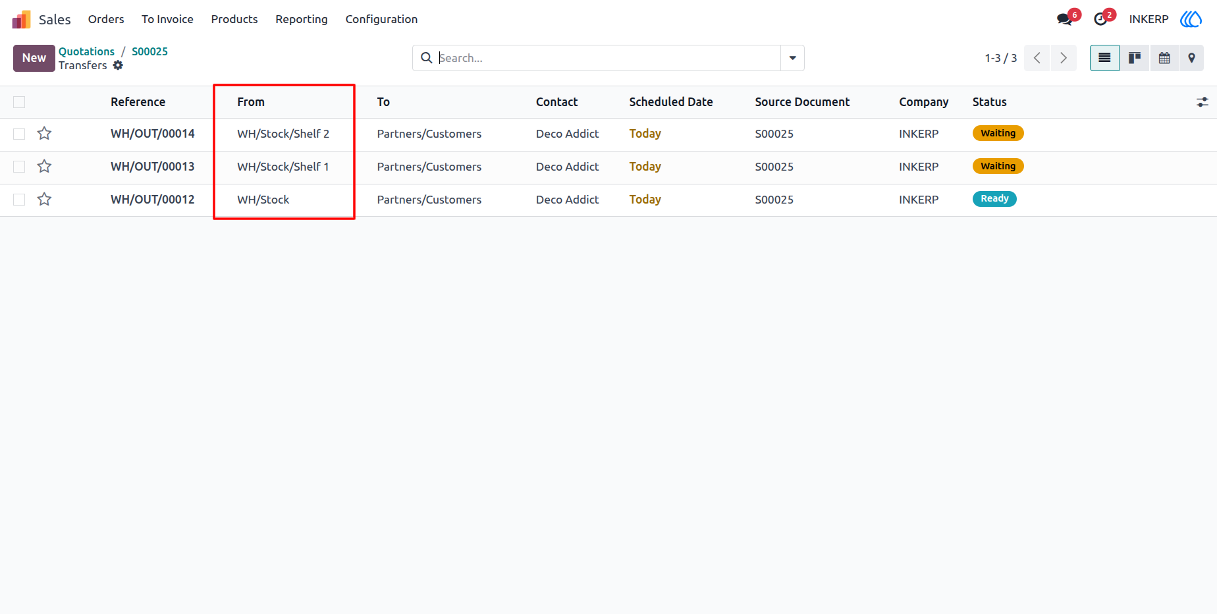
Task: Focus the Search input field
Action: tap(606, 58)
